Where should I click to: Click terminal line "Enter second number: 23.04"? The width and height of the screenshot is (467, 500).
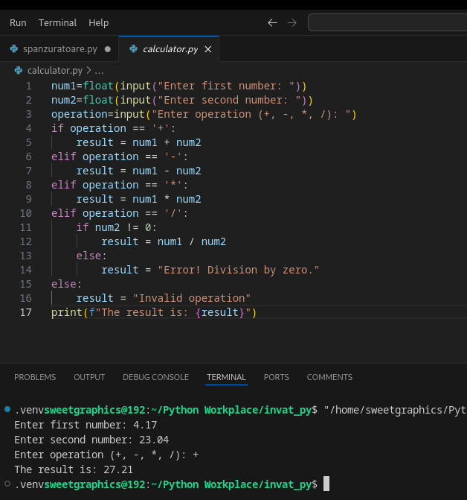[91, 440]
